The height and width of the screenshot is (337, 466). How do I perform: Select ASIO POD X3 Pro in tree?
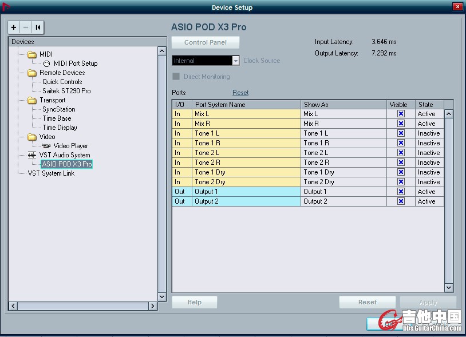[x=66, y=164]
